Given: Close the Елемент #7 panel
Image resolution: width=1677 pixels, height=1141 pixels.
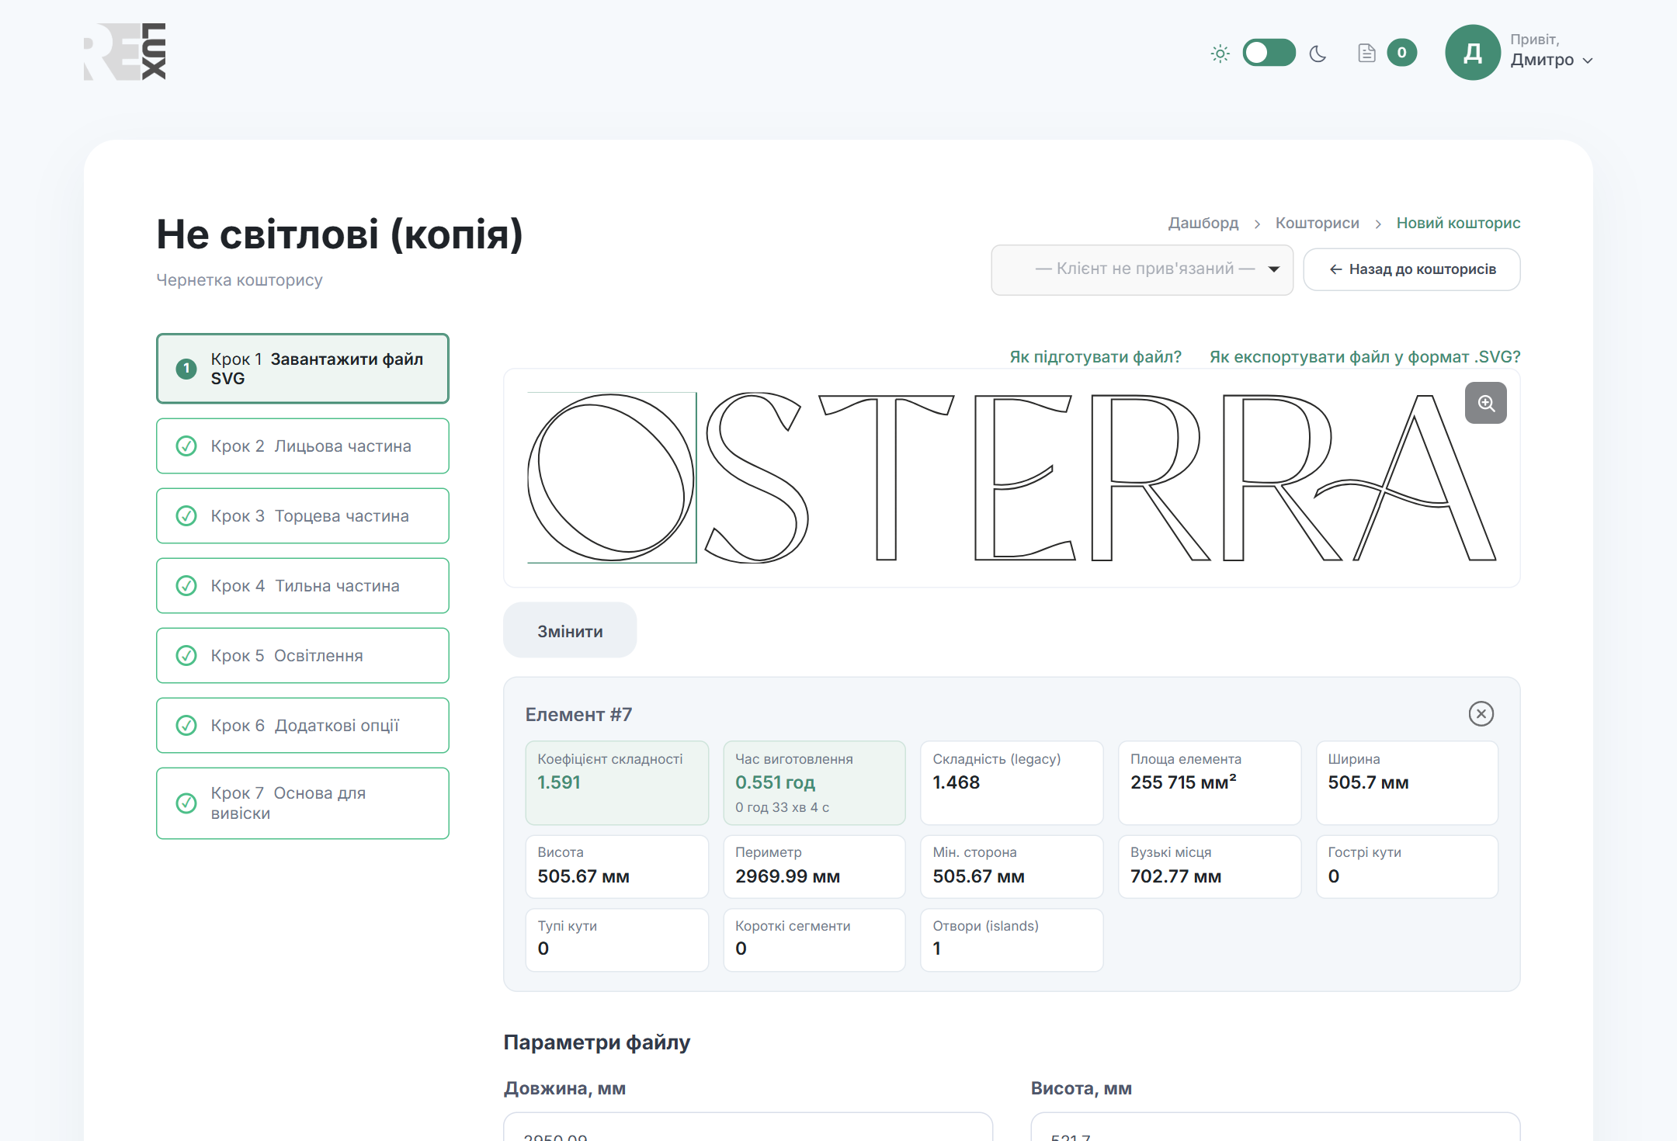Looking at the screenshot, I should [x=1481, y=713].
